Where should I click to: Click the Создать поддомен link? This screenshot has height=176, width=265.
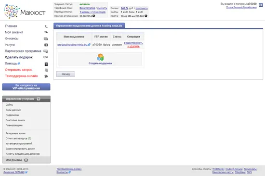pos(100,63)
